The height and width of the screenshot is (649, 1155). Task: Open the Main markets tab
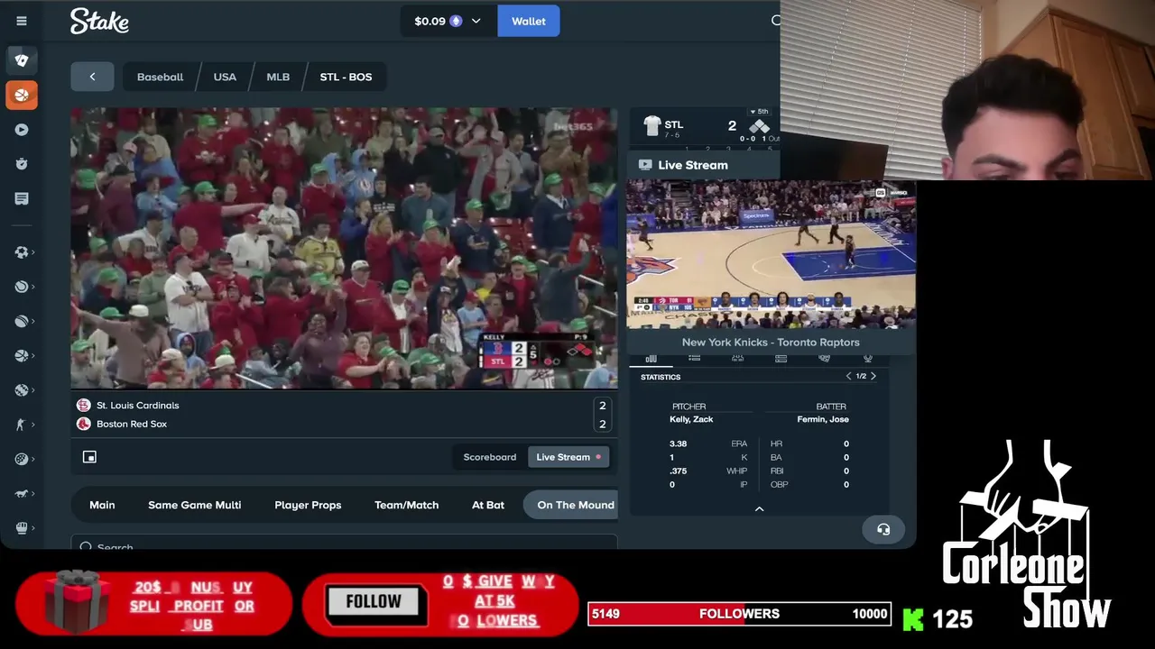click(x=102, y=505)
